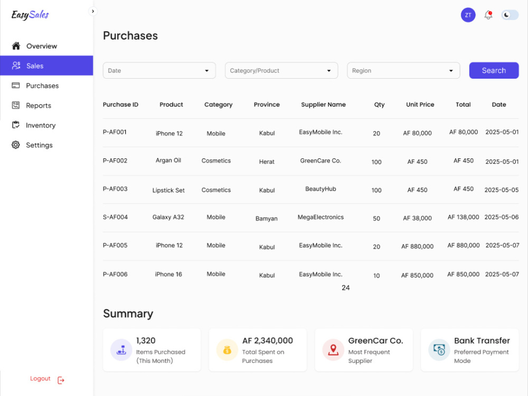Open Settings menu item
This screenshot has width=528, height=396.
[46, 145]
